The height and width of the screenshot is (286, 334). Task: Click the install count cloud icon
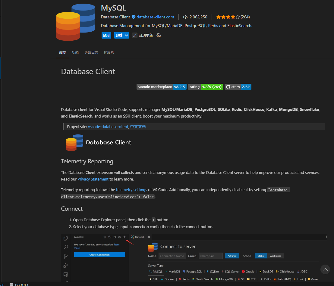[185, 17]
